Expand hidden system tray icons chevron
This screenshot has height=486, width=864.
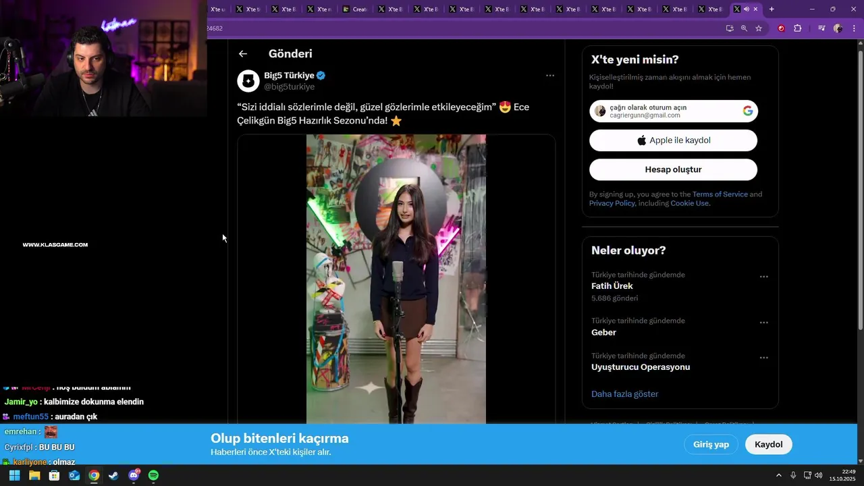(x=778, y=475)
